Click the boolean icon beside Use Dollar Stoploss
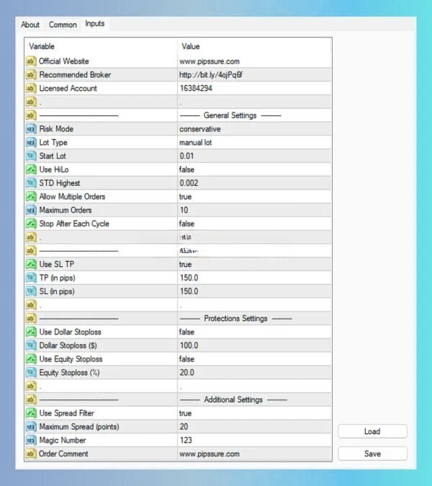 [x=31, y=332]
